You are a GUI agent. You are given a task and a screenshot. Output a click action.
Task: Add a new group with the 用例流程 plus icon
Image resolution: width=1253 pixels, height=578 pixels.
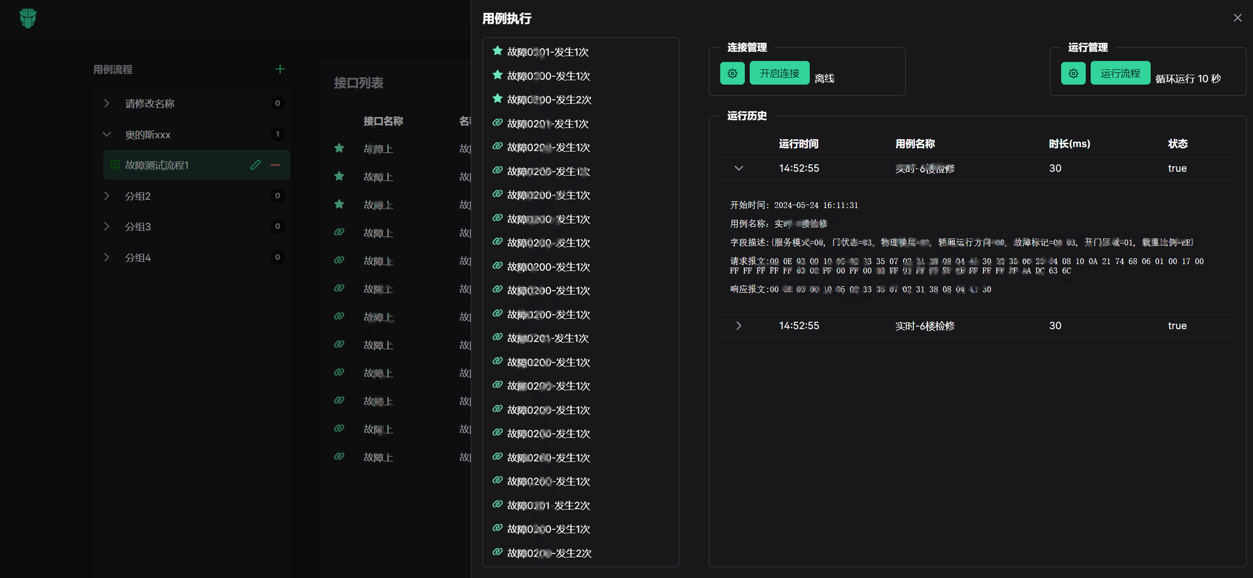pos(280,69)
